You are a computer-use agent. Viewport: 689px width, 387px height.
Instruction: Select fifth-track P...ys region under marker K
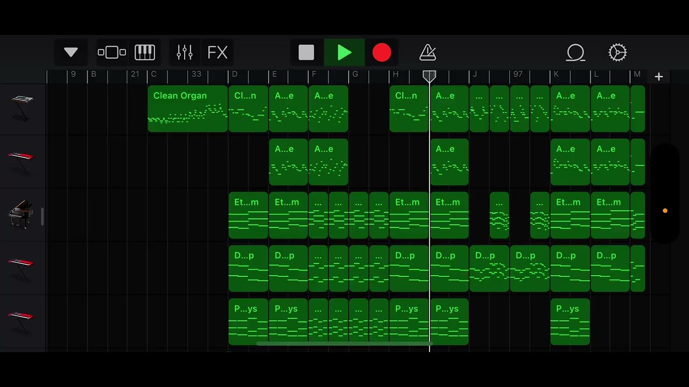pos(570,321)
